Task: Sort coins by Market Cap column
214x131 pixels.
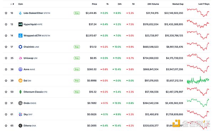Action: 178,4
